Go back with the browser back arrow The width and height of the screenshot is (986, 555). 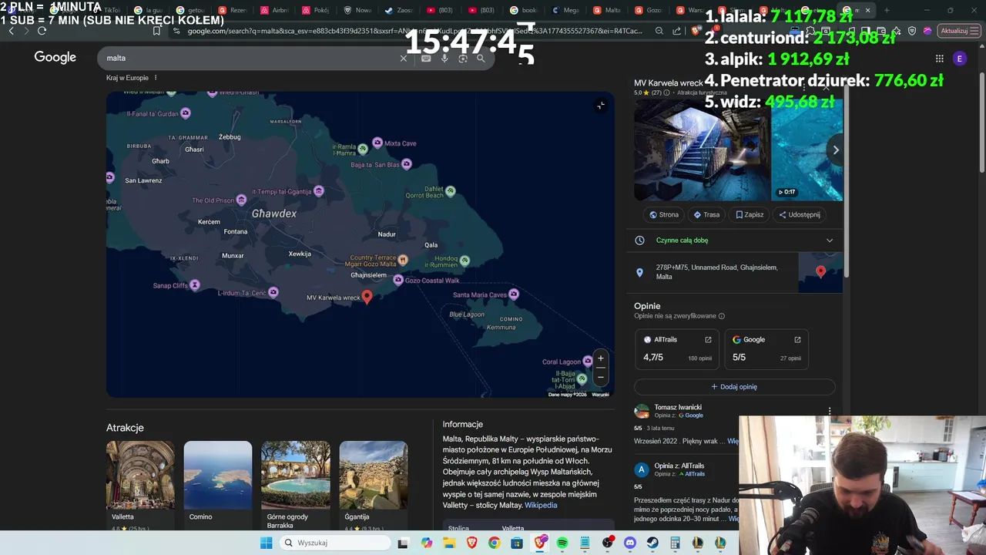11,31
